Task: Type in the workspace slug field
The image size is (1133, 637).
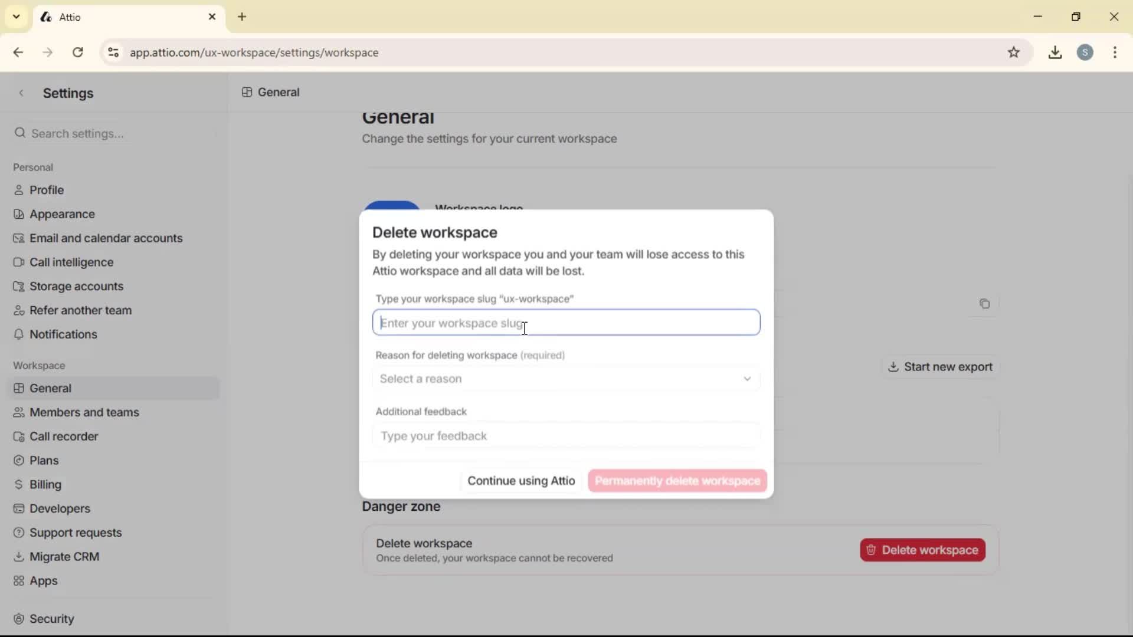Action: (566, 323)
